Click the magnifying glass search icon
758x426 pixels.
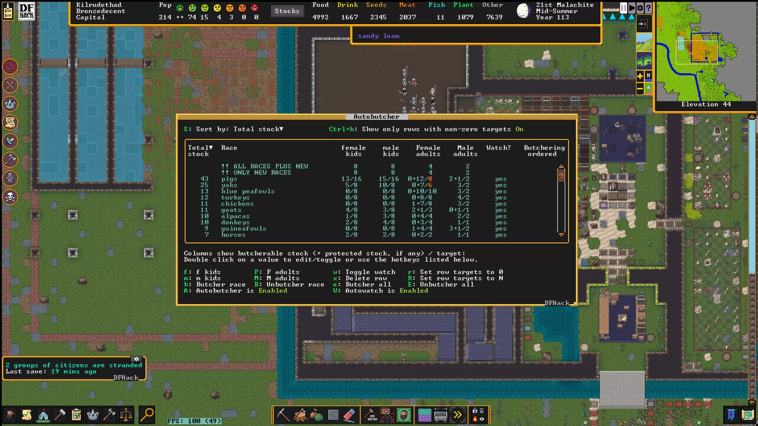point(147,415)
